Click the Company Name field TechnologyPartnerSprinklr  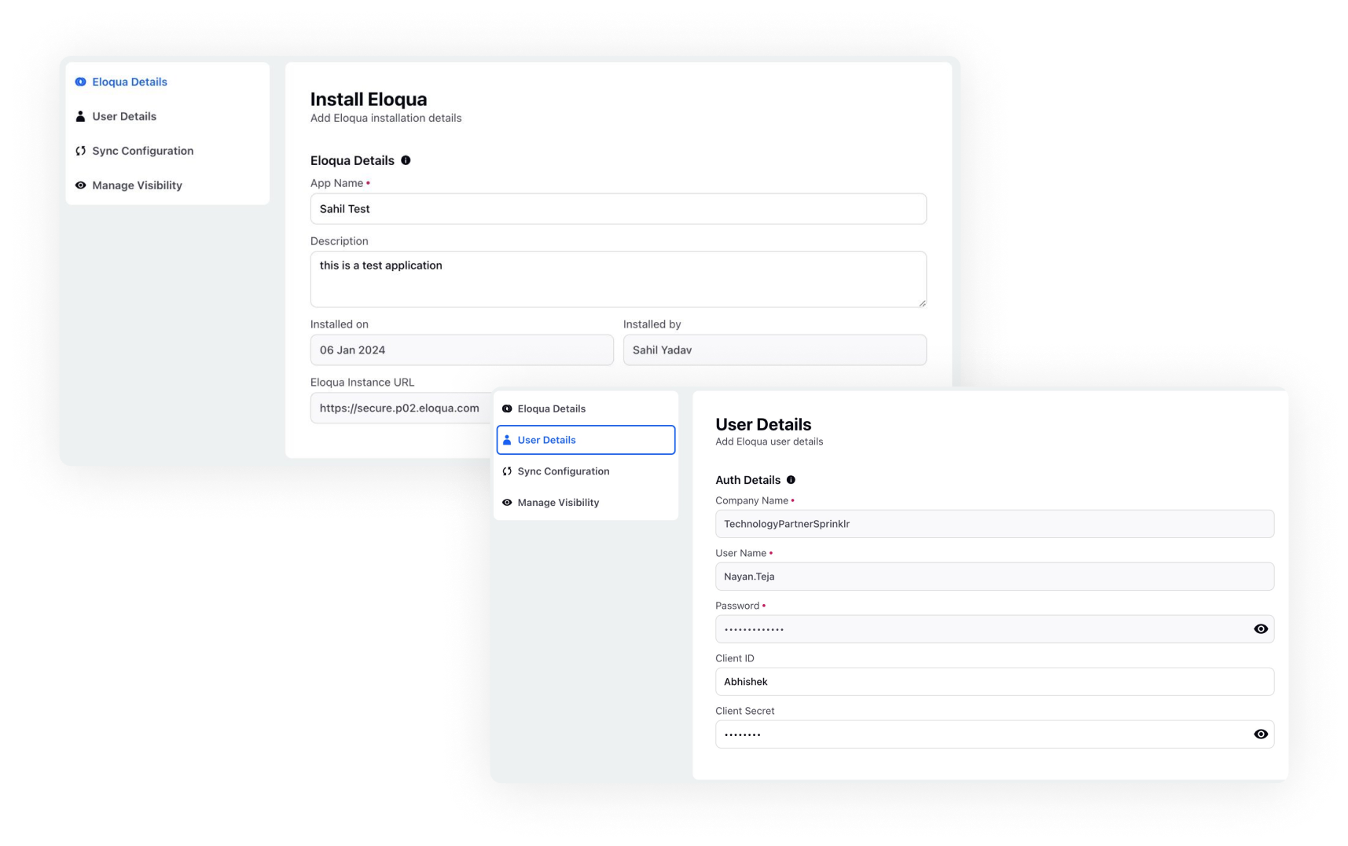click(994, 523)
